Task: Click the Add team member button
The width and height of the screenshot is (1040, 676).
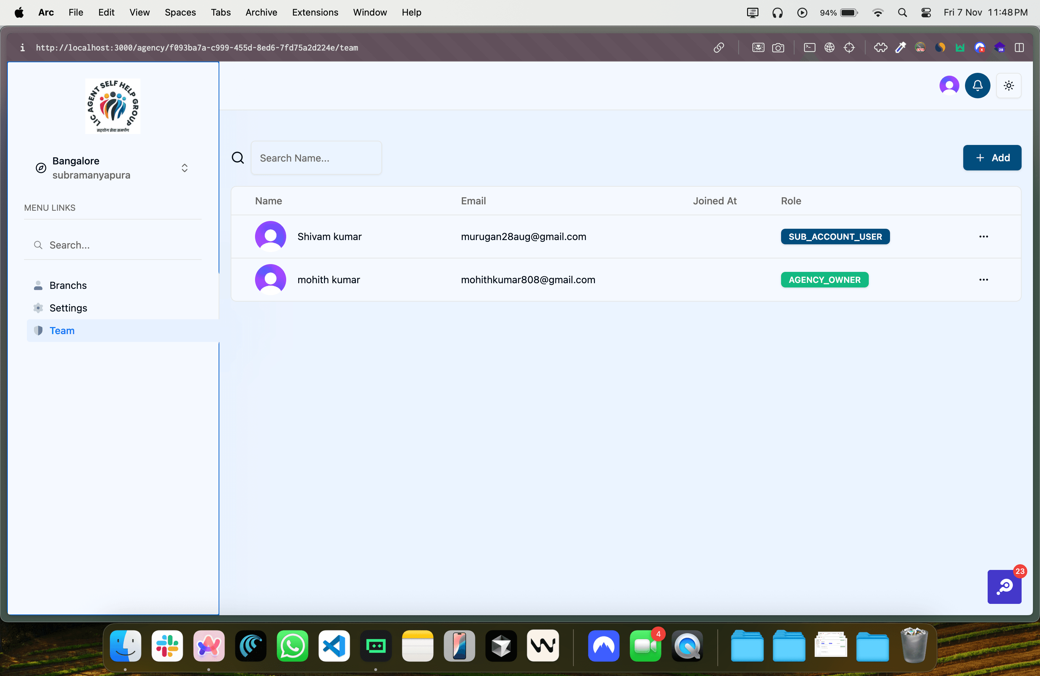Action: (x=992, y=158)
